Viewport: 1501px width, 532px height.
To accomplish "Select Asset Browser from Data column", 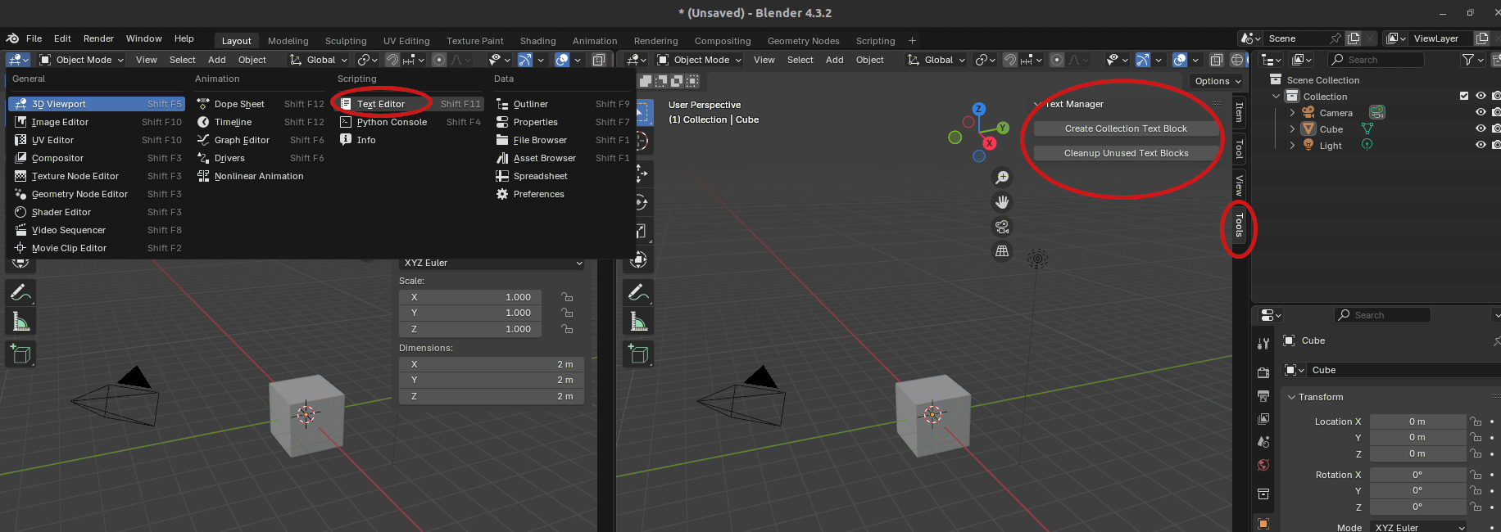I will (563, 158).
